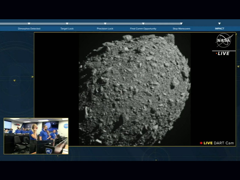Select the Dimorphos Detected milestone label
The image size is (240, 180).
[x=29, y=29]
